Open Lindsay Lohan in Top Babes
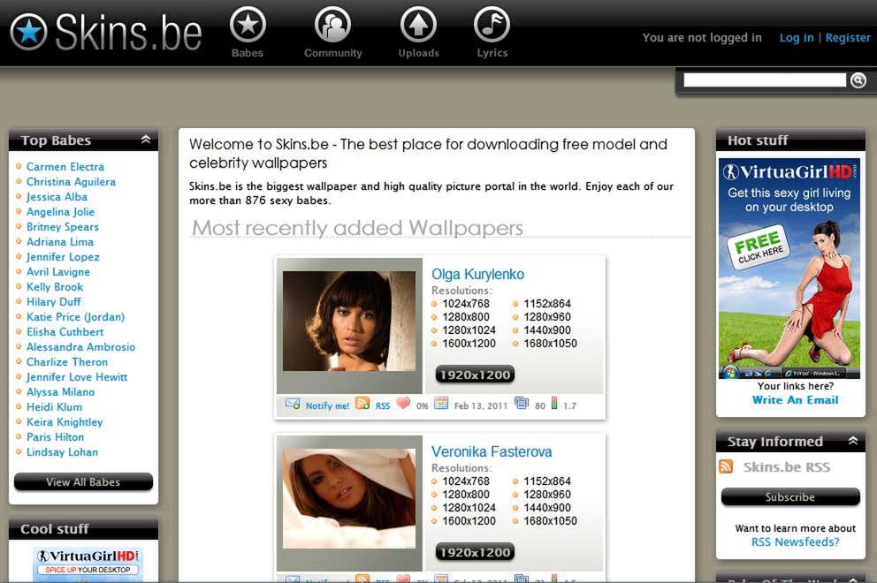The height and width of the screenshot is (583, 877). 62,451
